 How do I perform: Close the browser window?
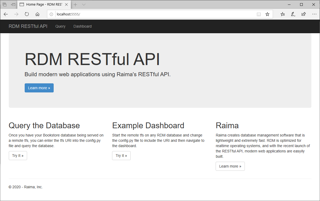point(314,5)
